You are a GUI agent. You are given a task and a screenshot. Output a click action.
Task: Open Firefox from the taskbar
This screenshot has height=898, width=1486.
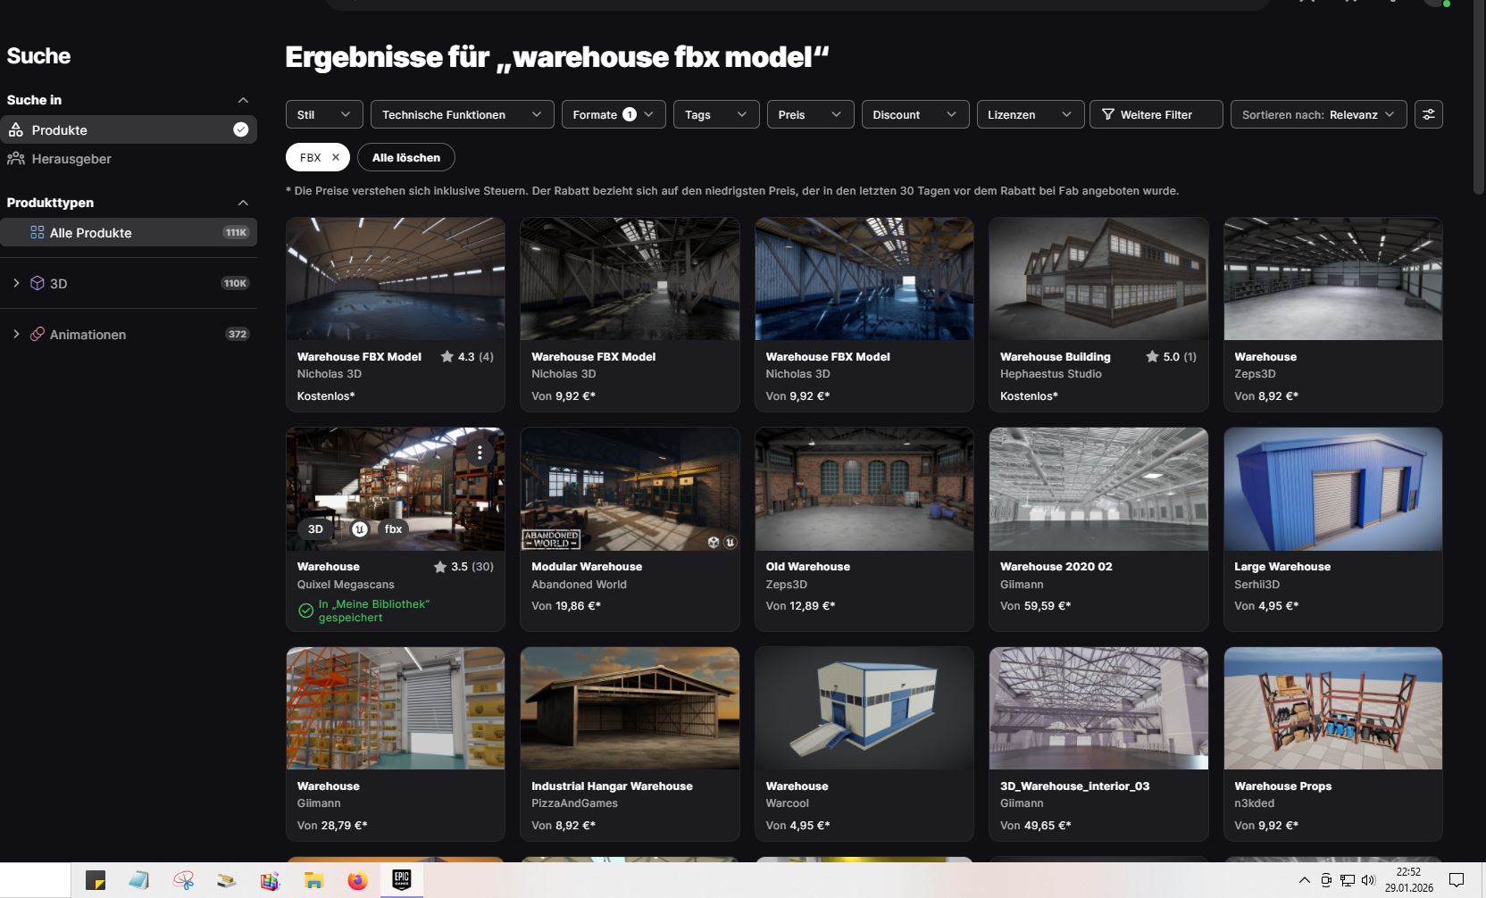357,881
